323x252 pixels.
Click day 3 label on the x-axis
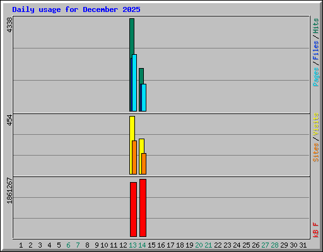pyautogui.click(x=40, y=245)
